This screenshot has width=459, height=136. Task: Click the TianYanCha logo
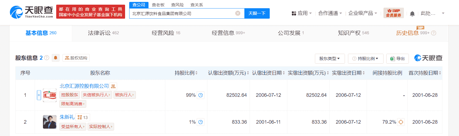click(x=31, y=12)
